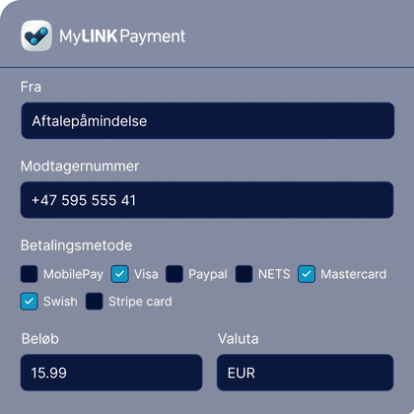The width and height of the screenshot is (414, 414).
Task: Click the Beløb label above amount field
Action: tap(40, 339)
